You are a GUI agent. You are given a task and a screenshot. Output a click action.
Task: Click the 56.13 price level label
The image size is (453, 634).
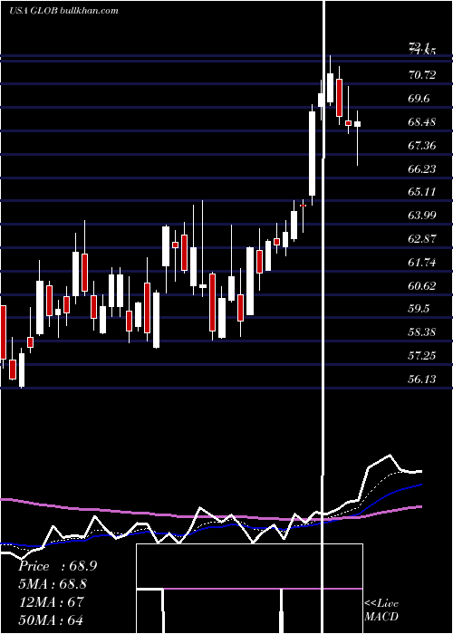pyautogui.click(x=422, y=379)
